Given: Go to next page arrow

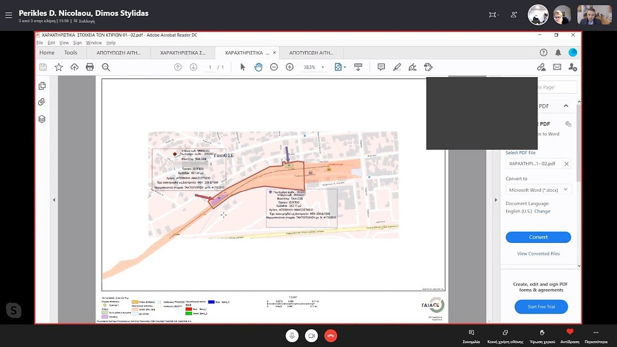Looking at the screenshot, I should (x=193, y=67).
